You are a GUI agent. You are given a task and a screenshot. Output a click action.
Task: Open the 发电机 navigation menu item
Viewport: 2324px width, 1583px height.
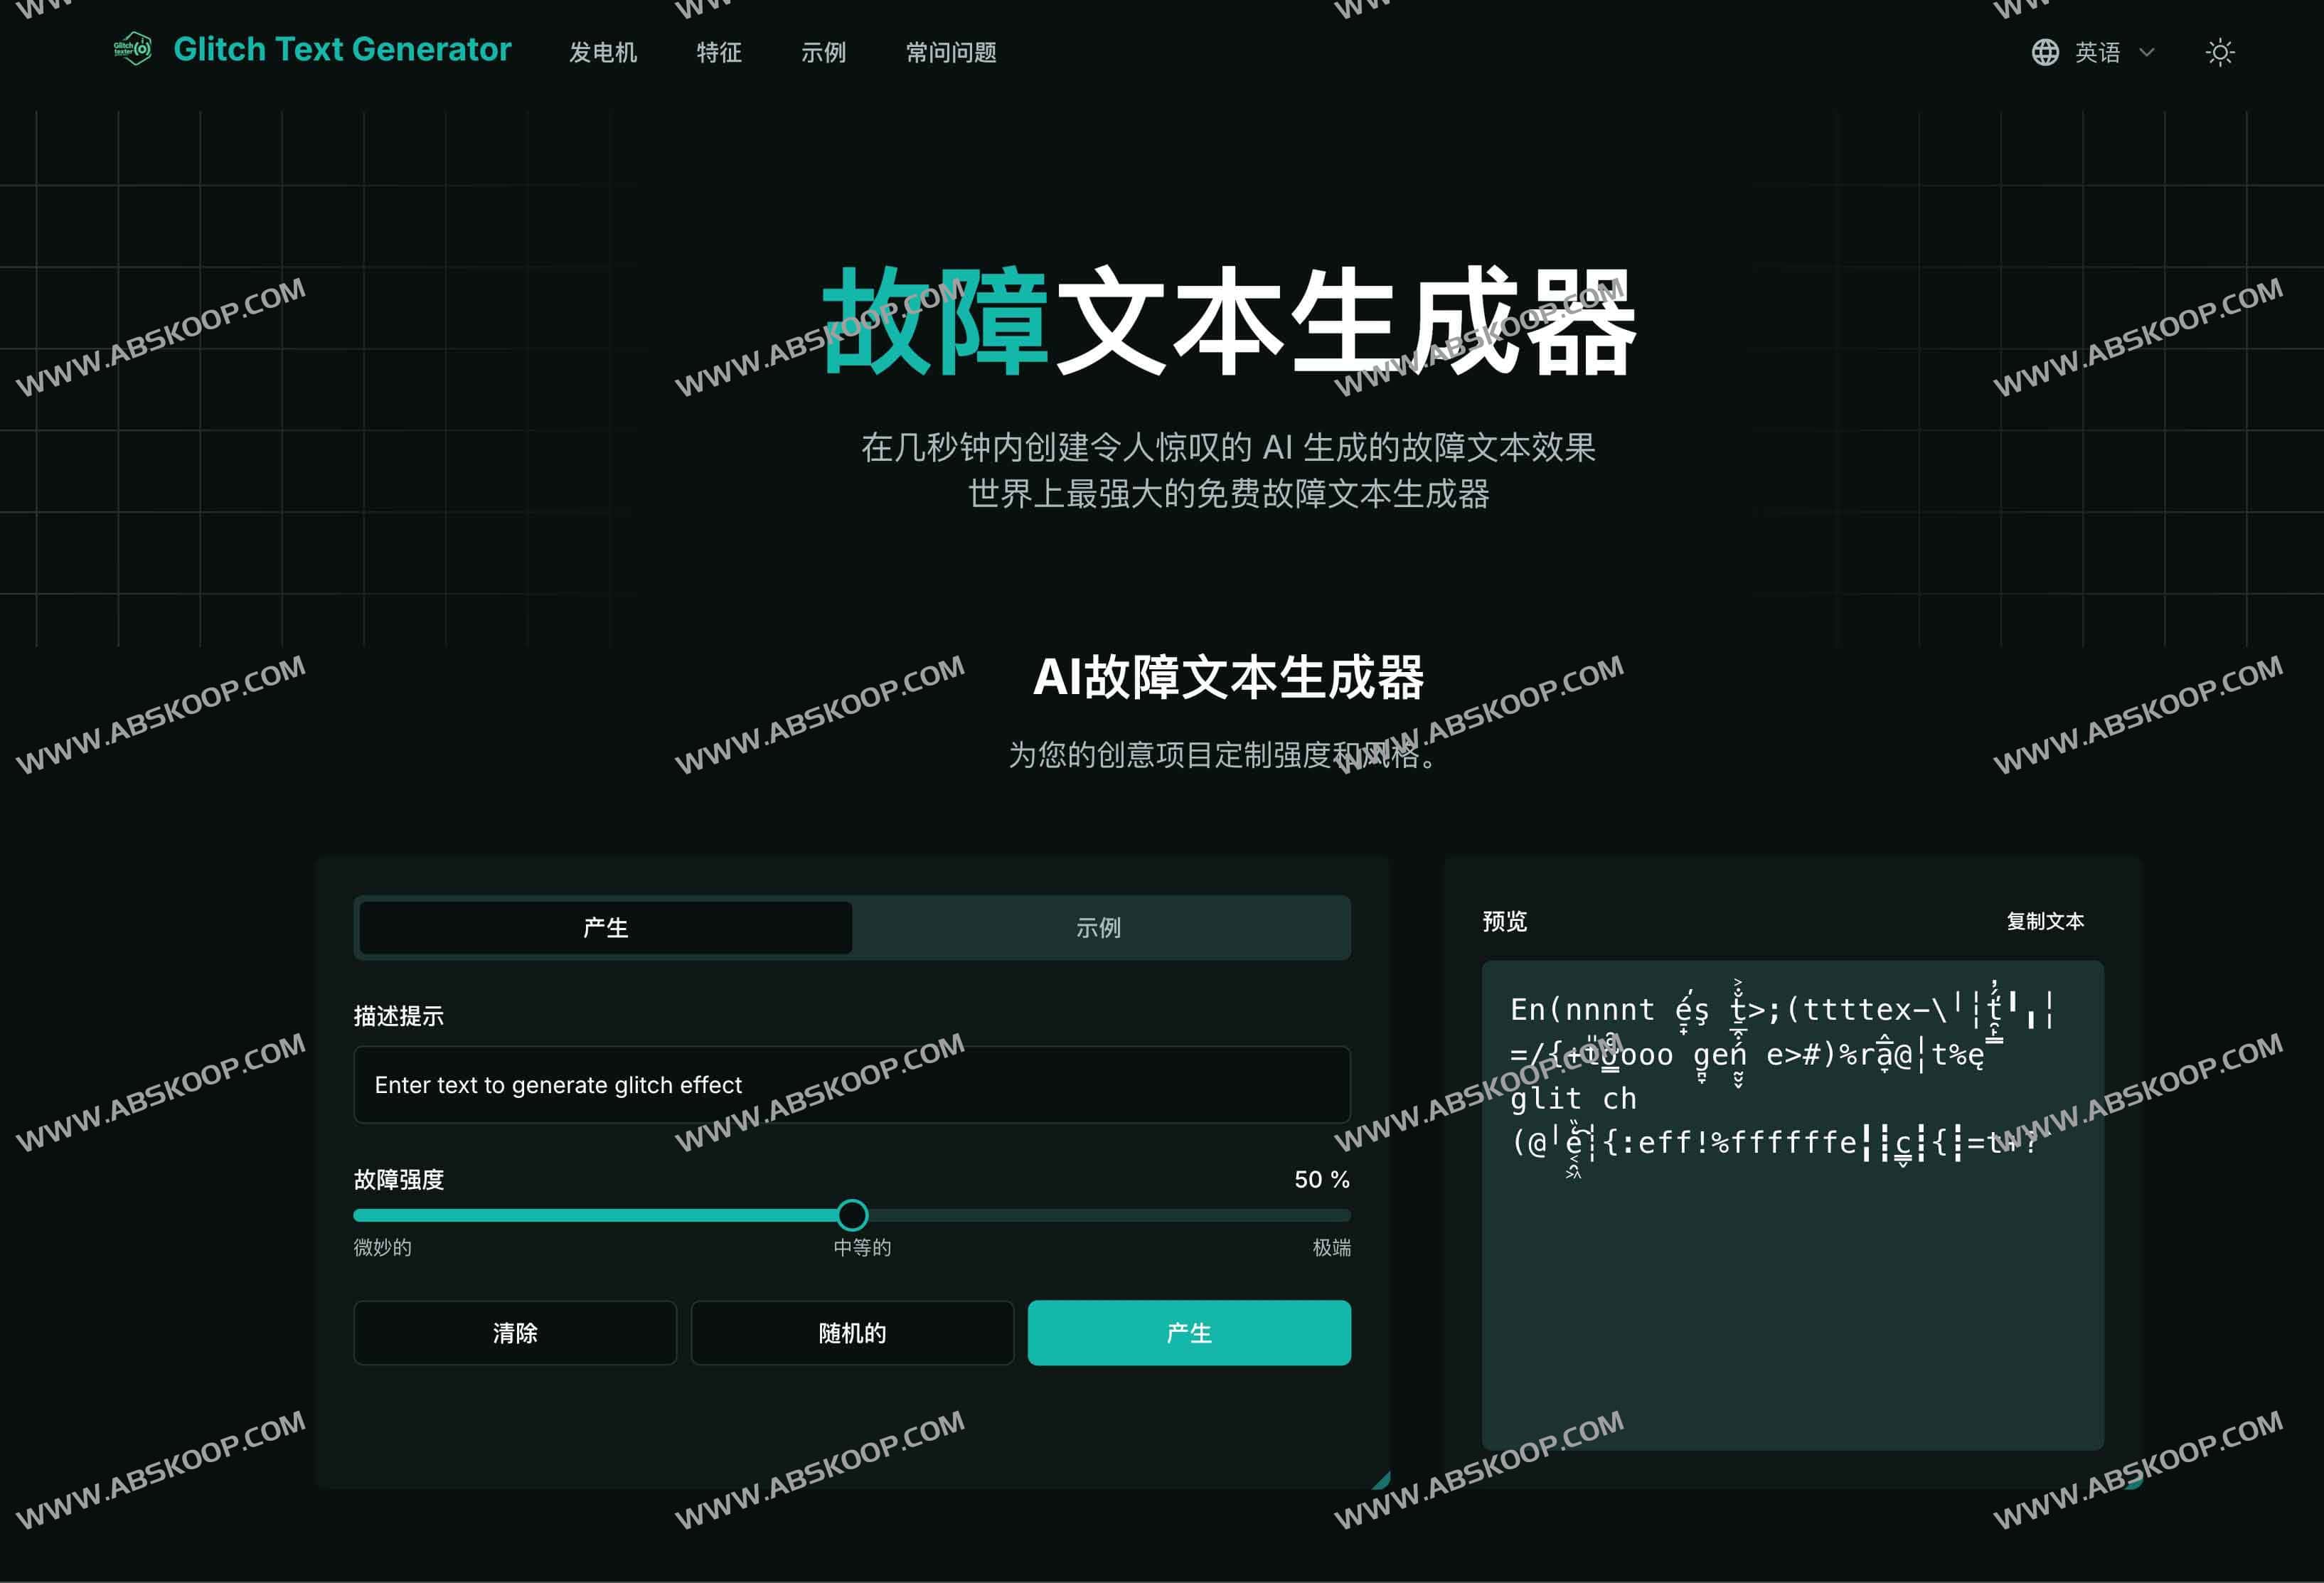pos(603,53)
